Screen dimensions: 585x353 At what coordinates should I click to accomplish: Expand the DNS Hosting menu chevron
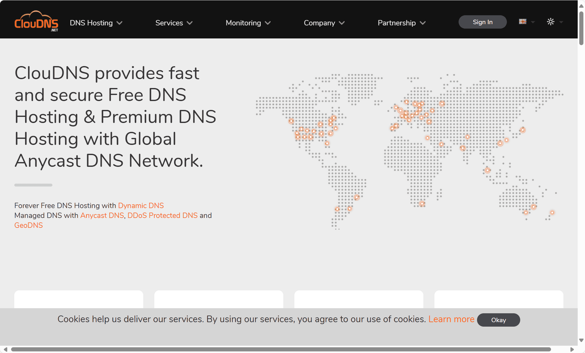(119, 23)
